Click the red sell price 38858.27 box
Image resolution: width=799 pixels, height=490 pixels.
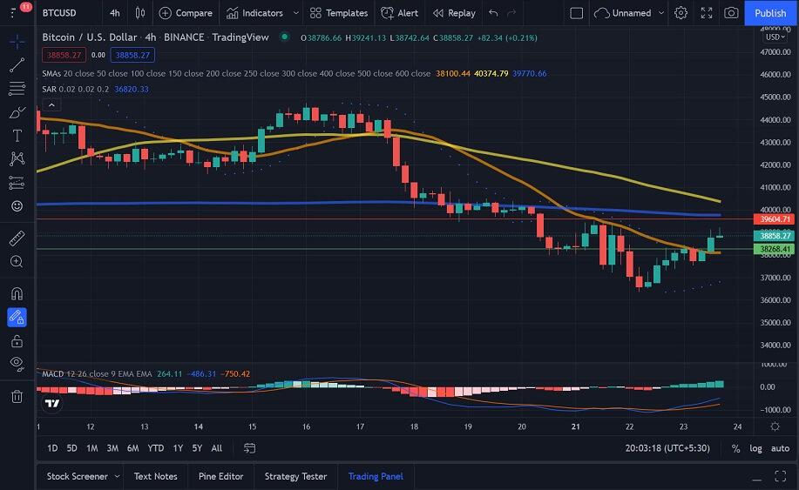tap(64, 55)
